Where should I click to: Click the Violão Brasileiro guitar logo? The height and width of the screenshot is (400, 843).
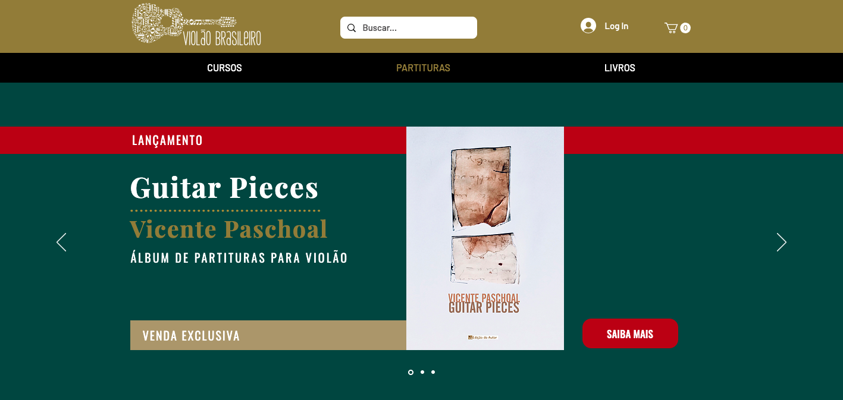[196, 24]
